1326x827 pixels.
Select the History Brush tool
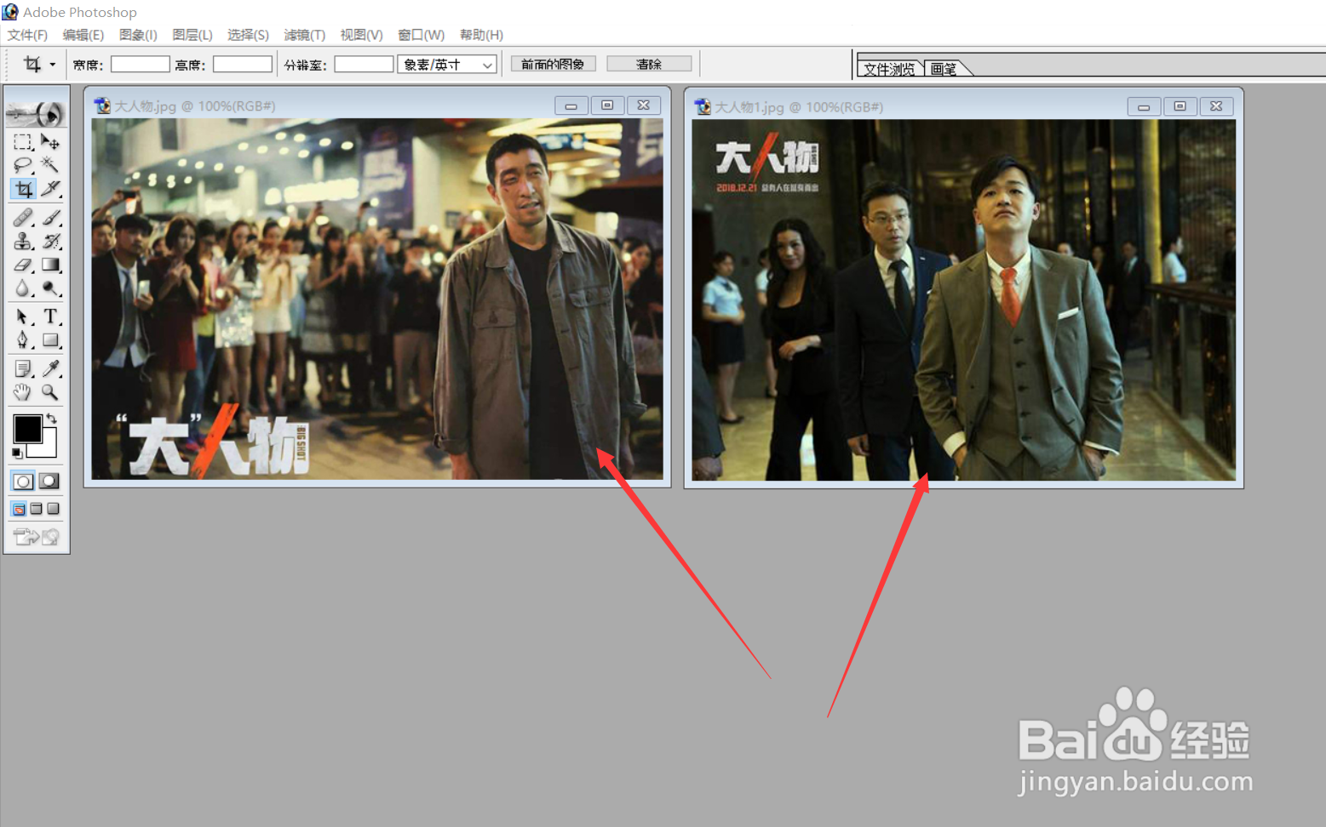[50, 242]
